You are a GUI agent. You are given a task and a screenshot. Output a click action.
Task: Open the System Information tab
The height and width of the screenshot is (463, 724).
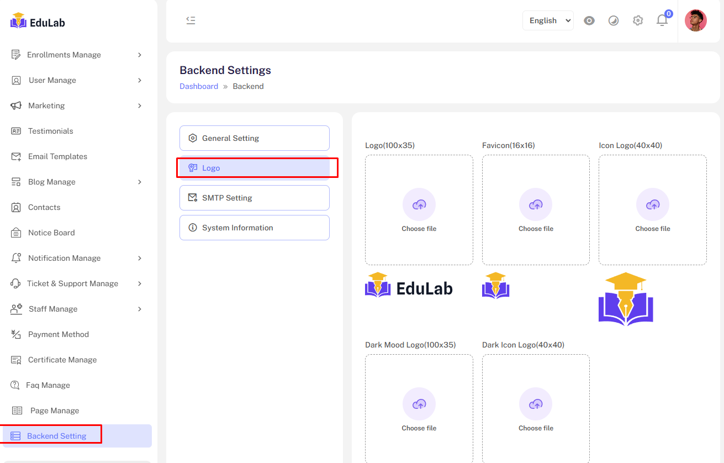[254, 228]
